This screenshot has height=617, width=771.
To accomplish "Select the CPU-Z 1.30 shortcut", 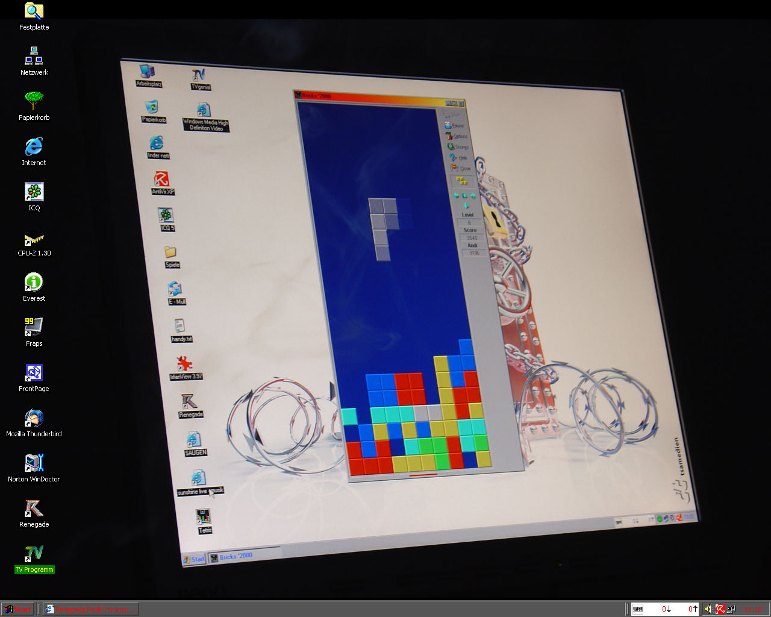I will (34, 239).
